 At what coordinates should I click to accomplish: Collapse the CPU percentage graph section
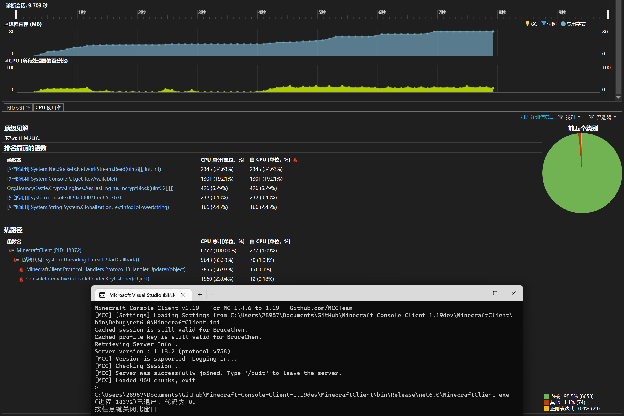6,61
